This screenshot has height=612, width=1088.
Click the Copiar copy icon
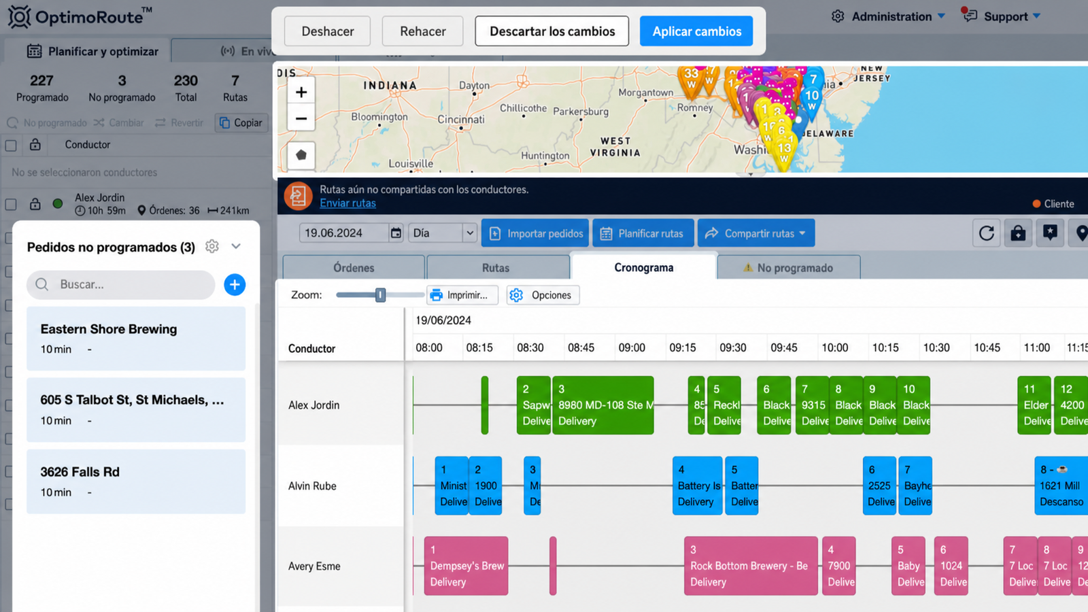[224, 123]
